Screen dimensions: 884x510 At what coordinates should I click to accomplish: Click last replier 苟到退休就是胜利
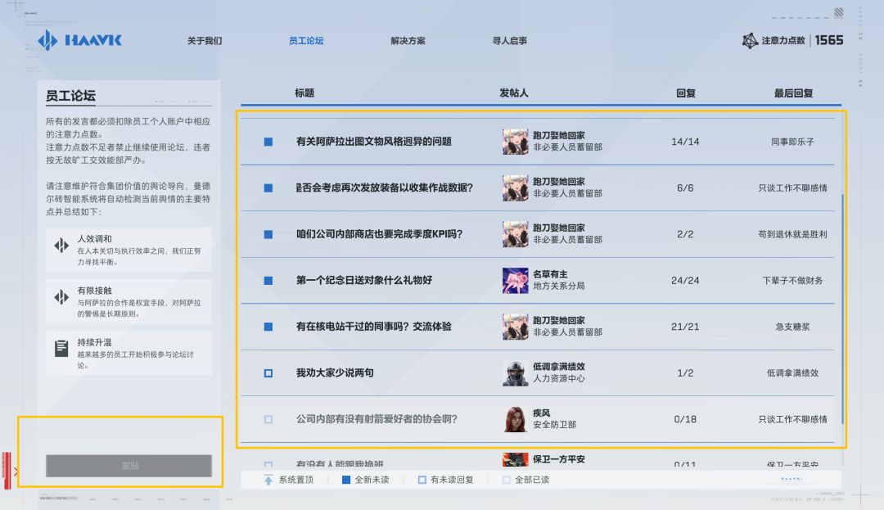(x=792, y=234)
